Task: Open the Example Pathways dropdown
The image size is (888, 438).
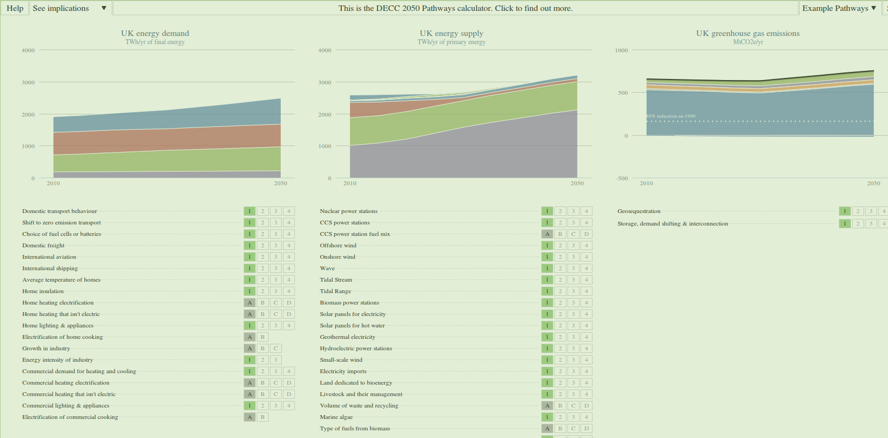Action: pyautogui.click(x=839, y=8)
